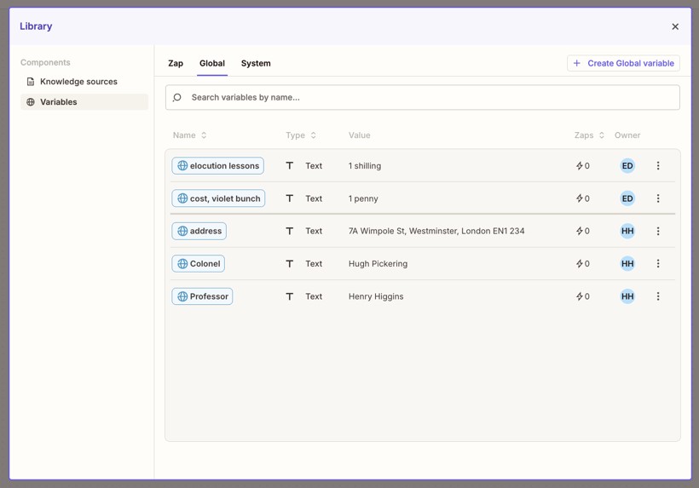Click the Components section heading

click(x=45, y=62)
